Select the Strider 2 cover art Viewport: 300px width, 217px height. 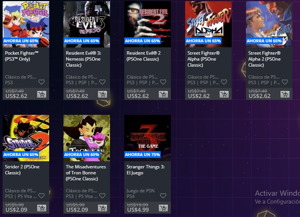tap(26, 138)
